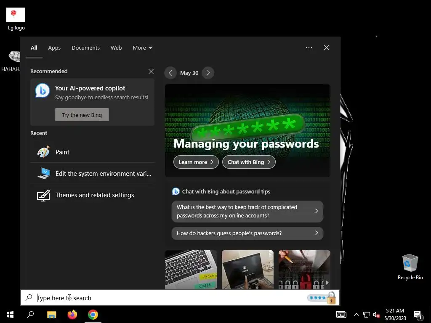Open the phone and laptop login thumbnail
Image resolution: width=431 pixels, height=323 pixels.
pos(247,270)
